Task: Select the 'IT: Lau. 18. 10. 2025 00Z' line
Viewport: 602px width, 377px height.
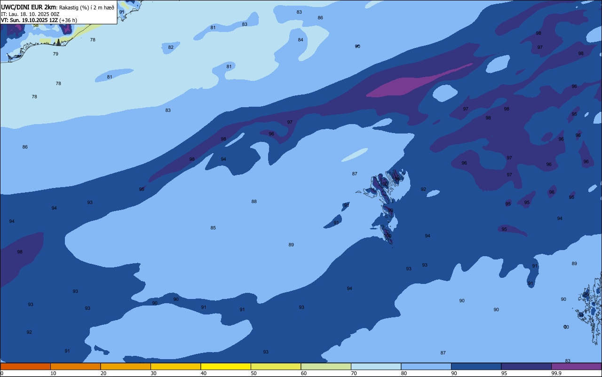Action: coord(30,14)
